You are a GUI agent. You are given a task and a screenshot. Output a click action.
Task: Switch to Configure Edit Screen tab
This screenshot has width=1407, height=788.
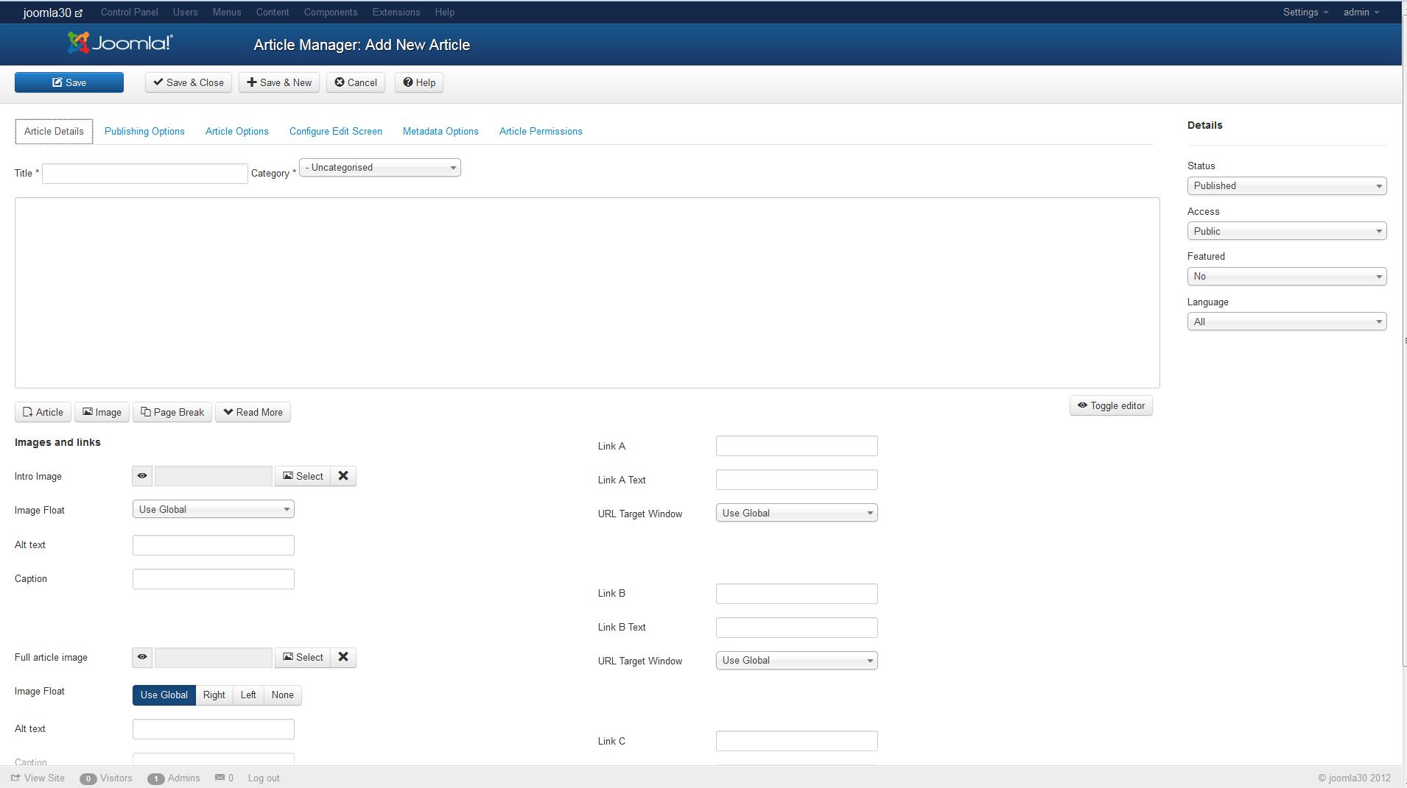coord(336,131)
